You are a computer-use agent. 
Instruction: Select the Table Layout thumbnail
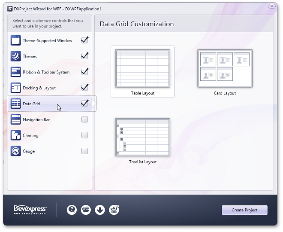click(x=143, y=69)
